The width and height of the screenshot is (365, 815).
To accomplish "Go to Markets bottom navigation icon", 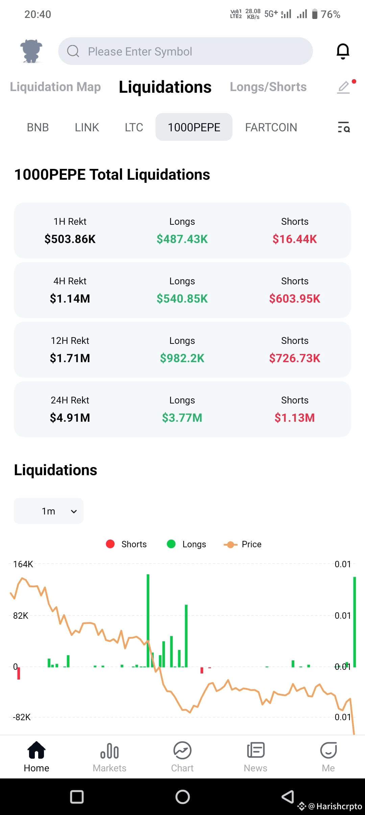I will coord(109,751).
